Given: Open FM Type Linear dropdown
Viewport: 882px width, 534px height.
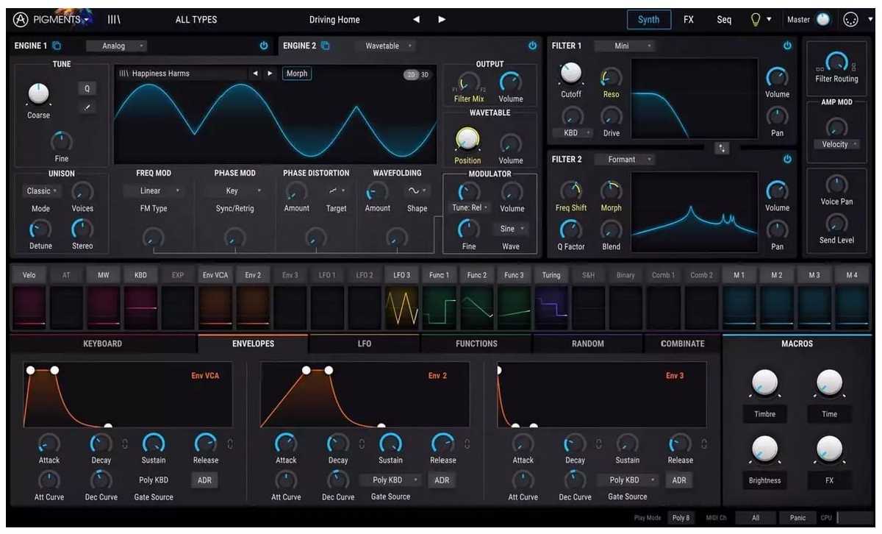Looking at the screenshot, I should click(x=154, y=191).
